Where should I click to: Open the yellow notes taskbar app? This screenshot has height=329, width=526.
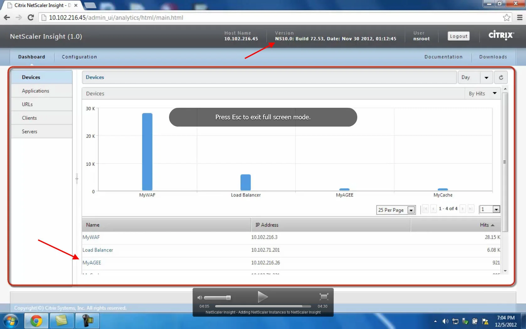click(x=61, y=321)
